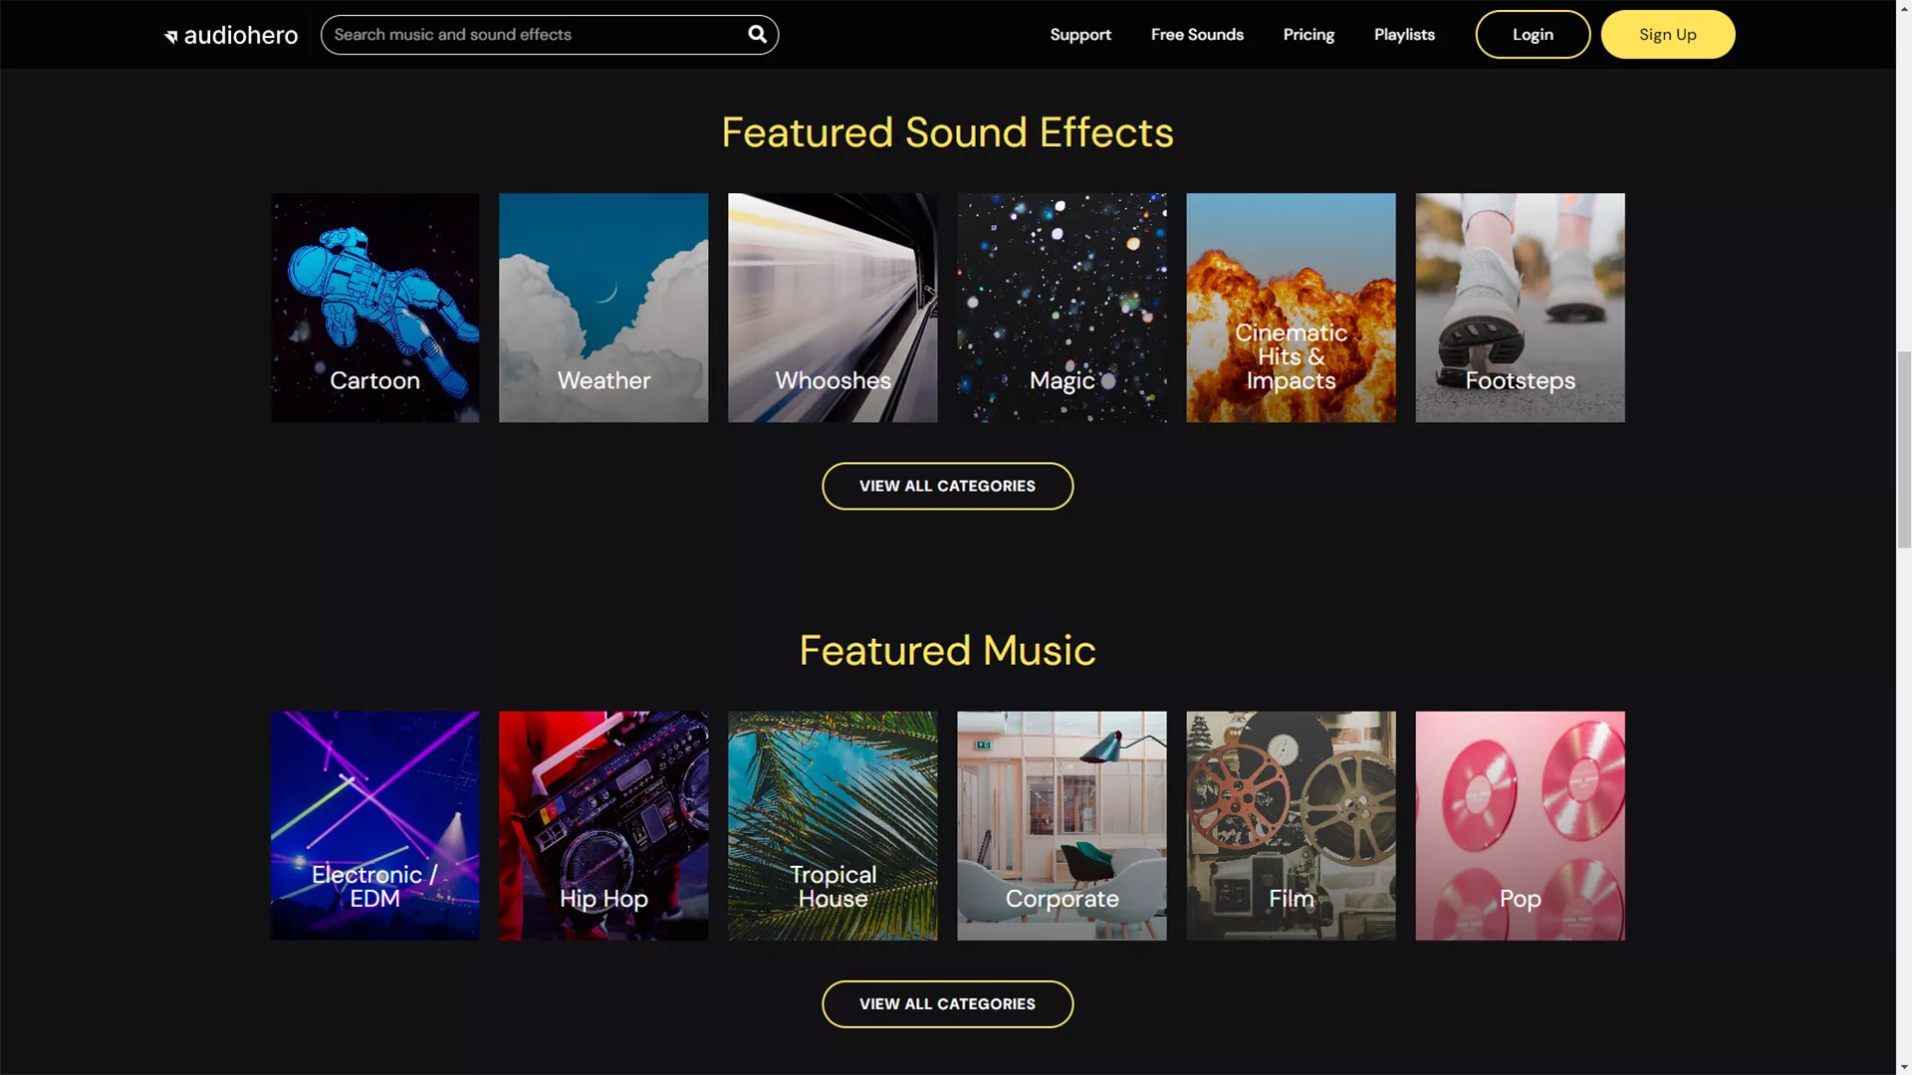This screenshot has height=1075, width=1912.
Task: Select the Whooshes category tile
Action: click(833, 308)
